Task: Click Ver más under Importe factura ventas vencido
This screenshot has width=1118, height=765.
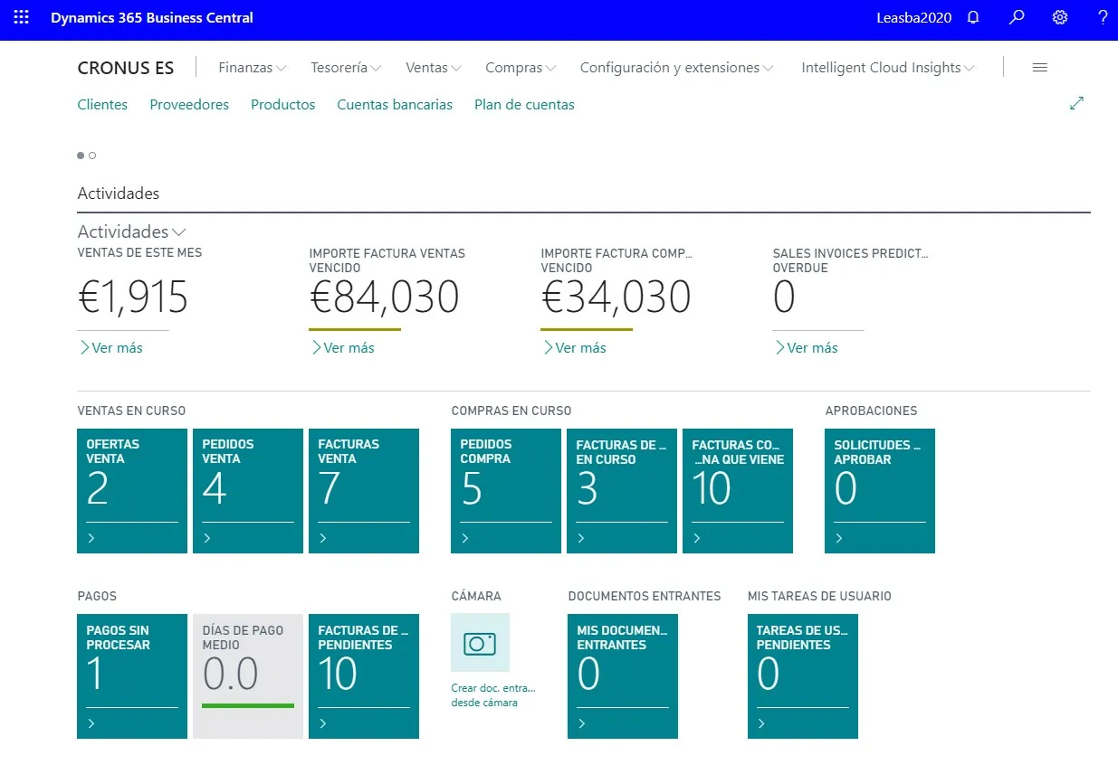Action: click(x=342, y=348)
